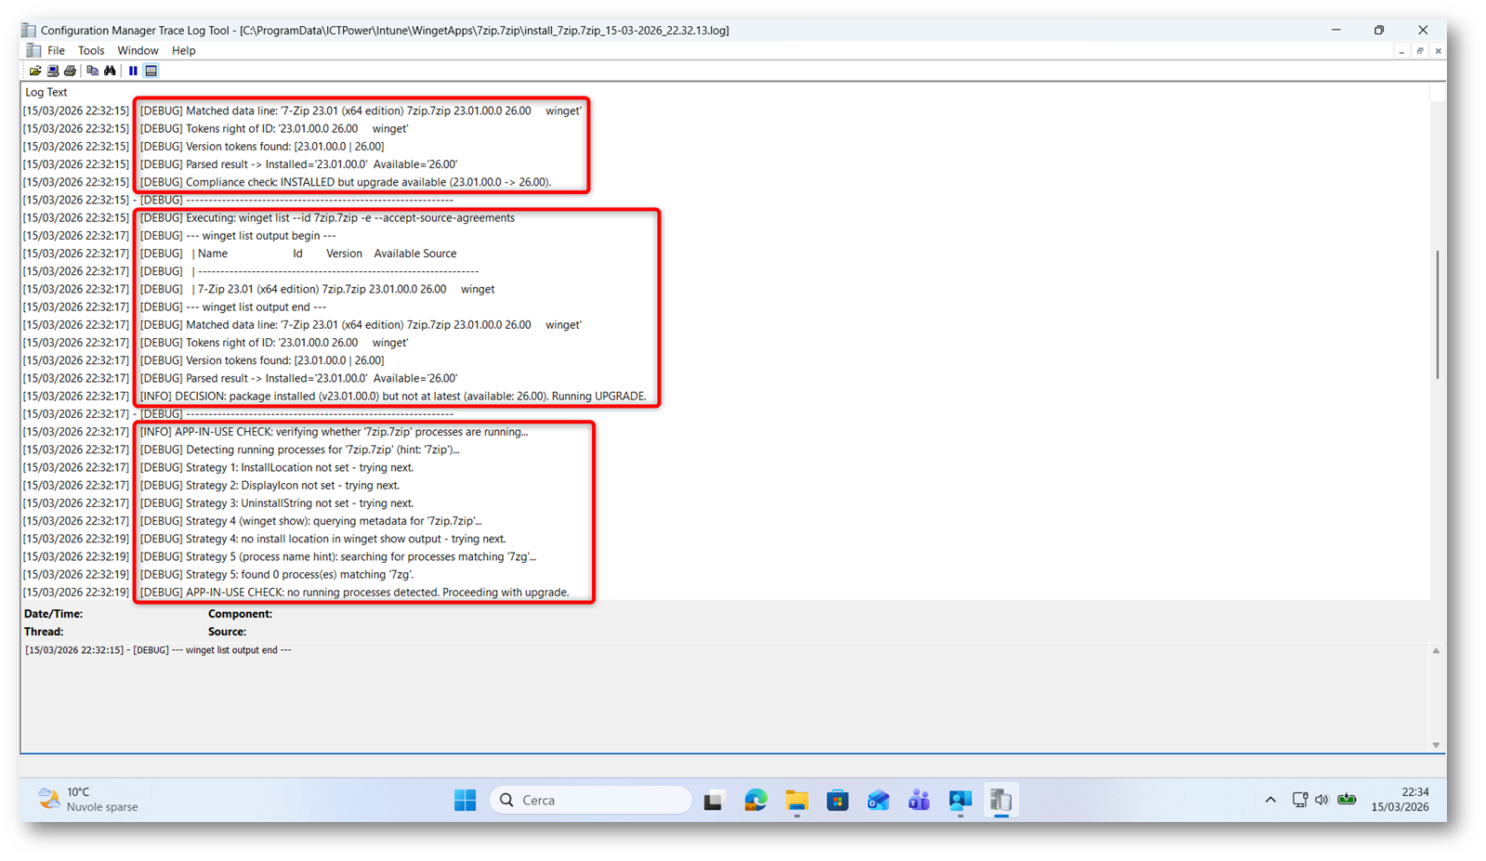Select the 'winget list output begin' row
This screenshot has width=1486, height=861.
tap(725, 235)
